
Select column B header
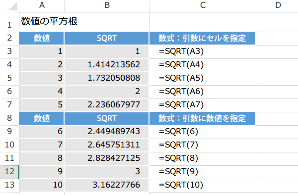coord(107,5)
